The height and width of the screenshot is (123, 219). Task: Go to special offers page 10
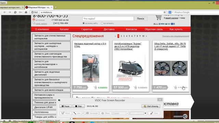(143, 36)
